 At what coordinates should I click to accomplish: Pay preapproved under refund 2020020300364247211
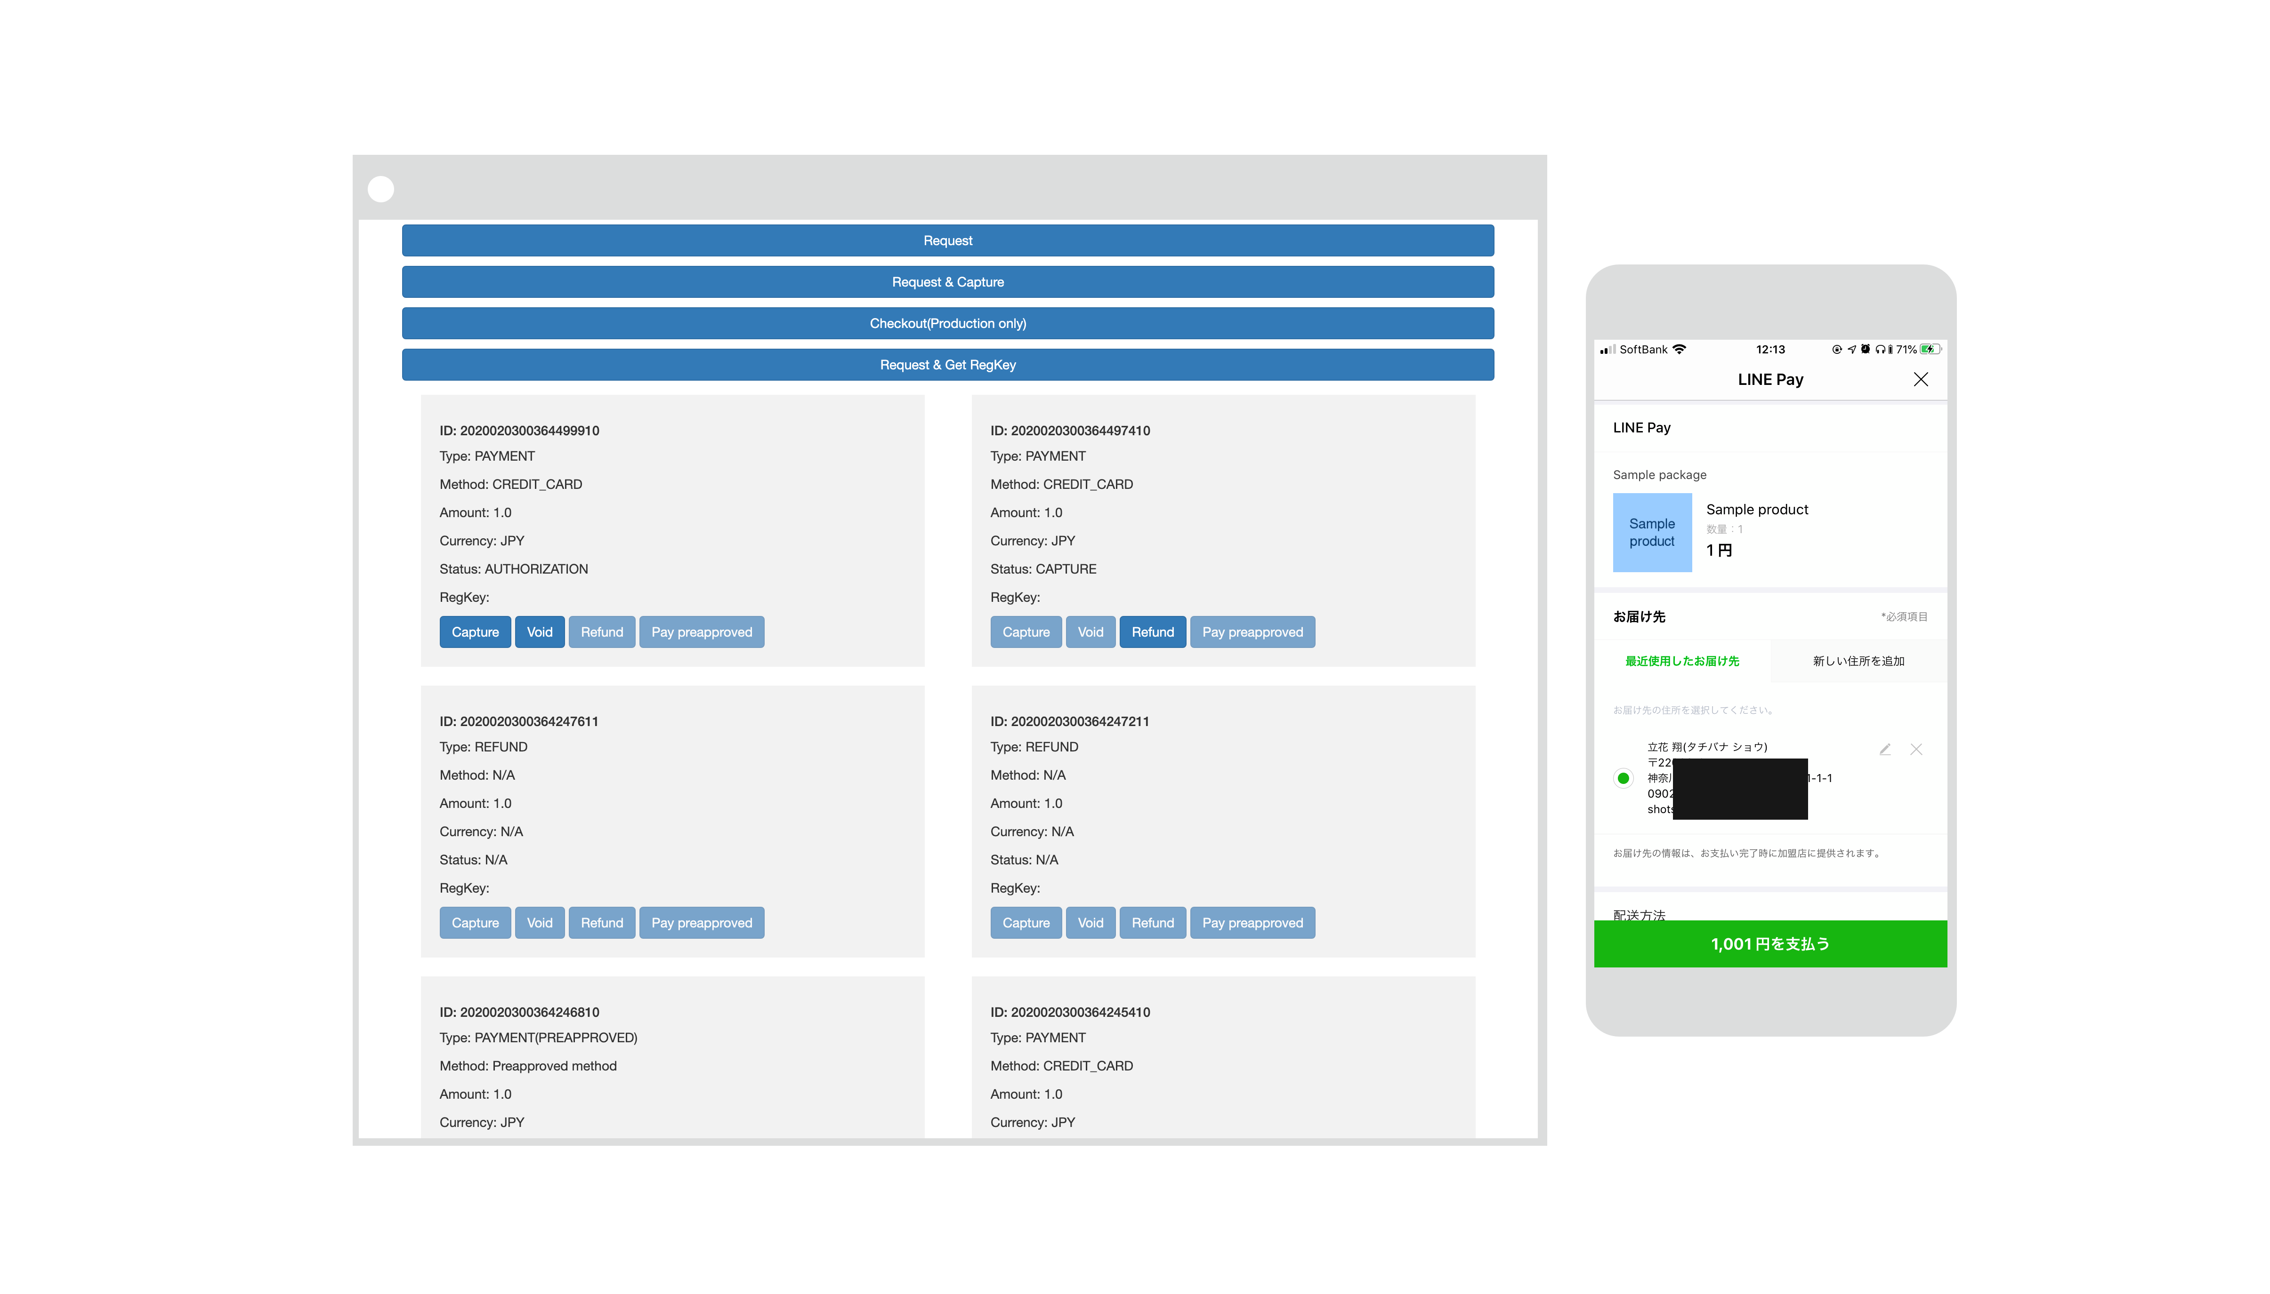1252,923
